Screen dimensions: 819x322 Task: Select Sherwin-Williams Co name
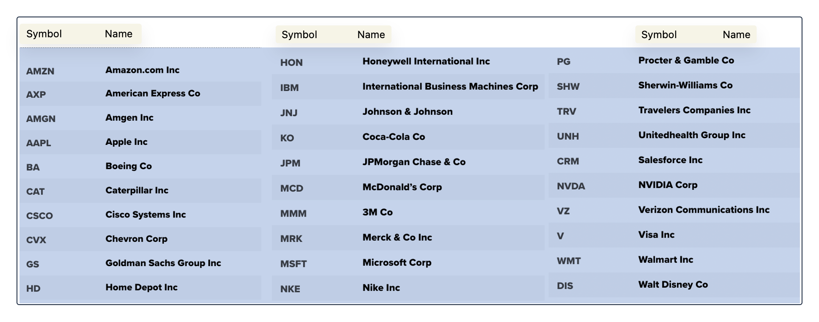pyautogui.click(x=685, y=85)
